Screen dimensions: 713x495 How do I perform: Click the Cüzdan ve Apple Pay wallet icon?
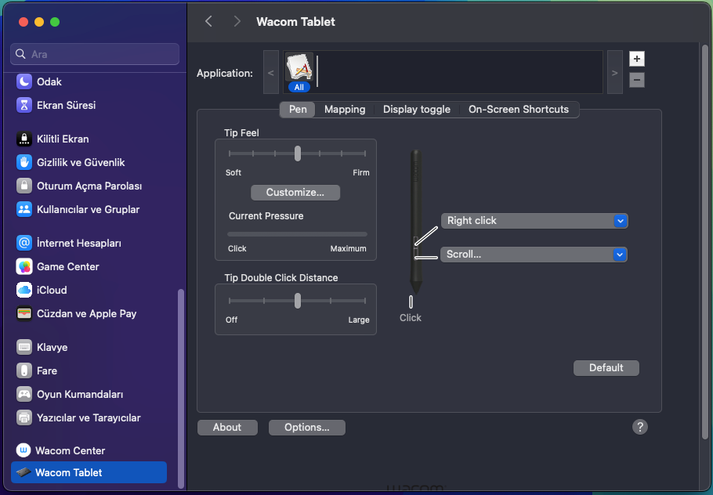click(24, 313)
